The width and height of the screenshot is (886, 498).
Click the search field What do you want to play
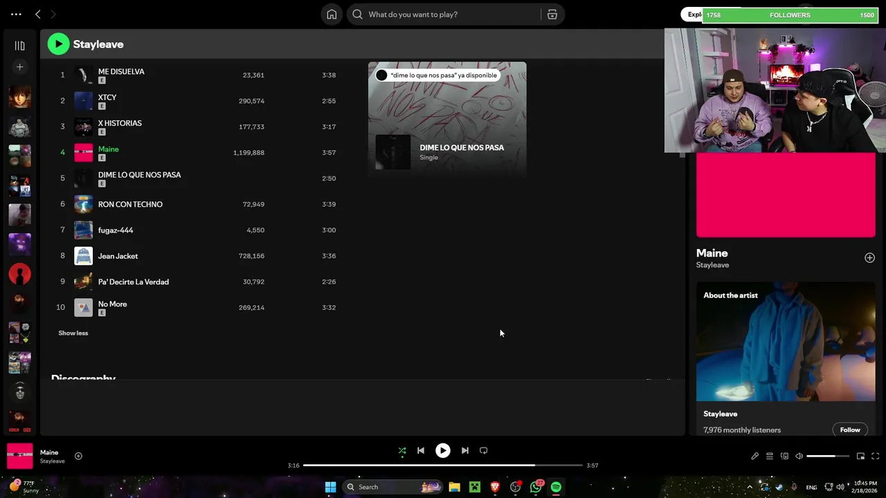[x=443, y=15]
